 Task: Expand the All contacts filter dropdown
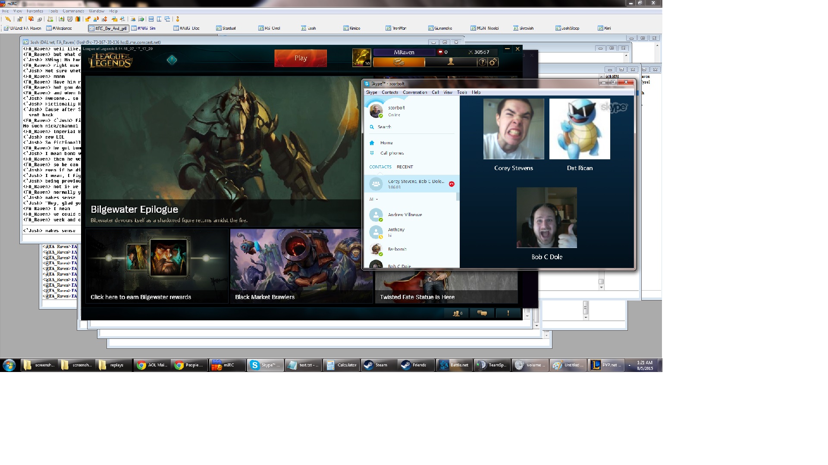373,199
